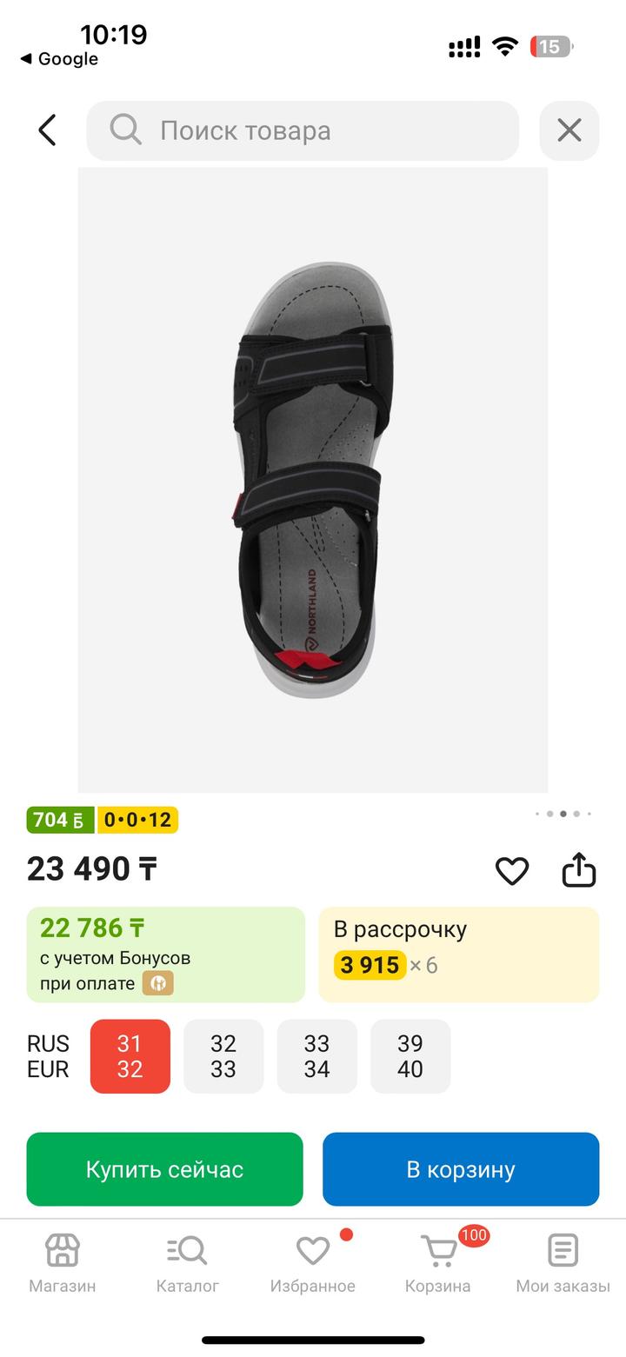Pick size RUS 39 / EUR 40
626x1357 pixels.
[410, 1056]
